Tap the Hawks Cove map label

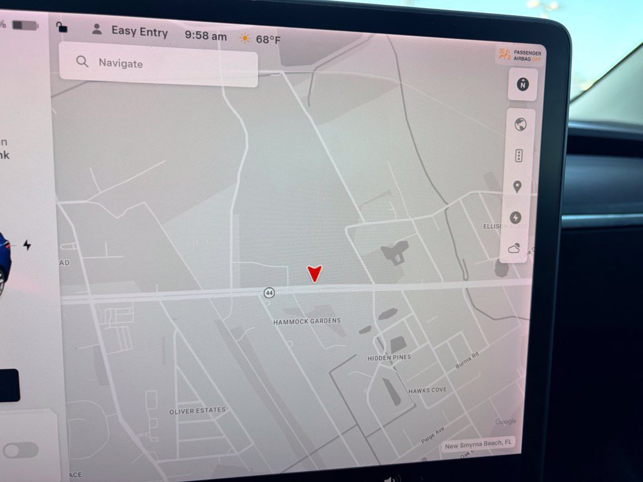427,390
